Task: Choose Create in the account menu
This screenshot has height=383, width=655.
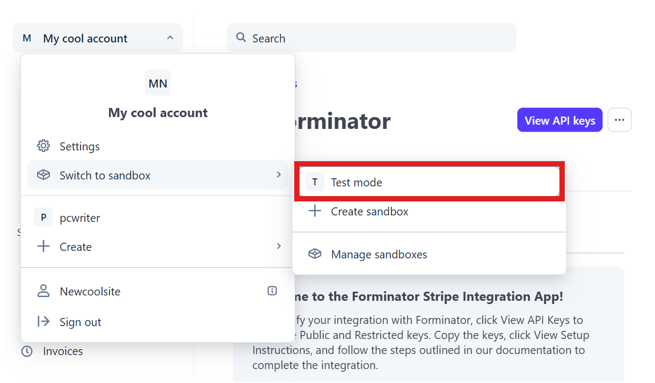Action: 158,247
